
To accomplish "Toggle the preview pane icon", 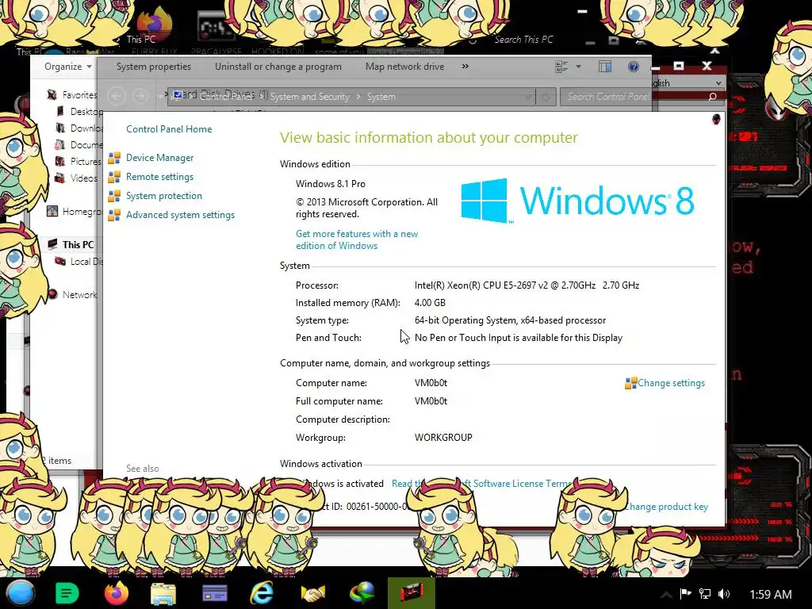I will pos(605,67).
